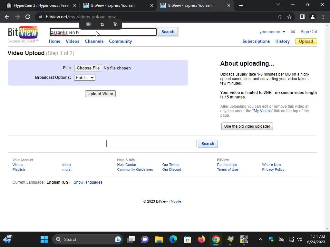Viewport: 330px width, 247px height.
Task: Click the Chrome taskbar icon
Action: [216, 239]
